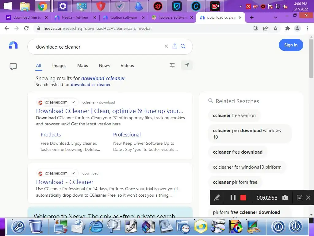Click the Sign in button
Image resolution: width=314 pixels, height=236 pixels.
pyautogui.click(x=291, y=45)
